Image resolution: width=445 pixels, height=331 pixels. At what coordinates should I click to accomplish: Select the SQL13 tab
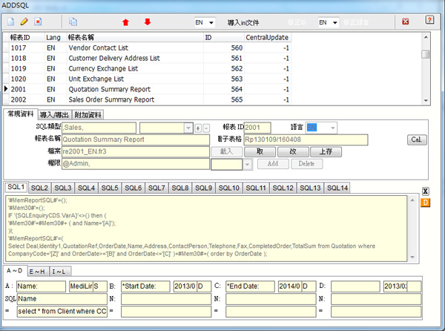(x=310, y=188)
